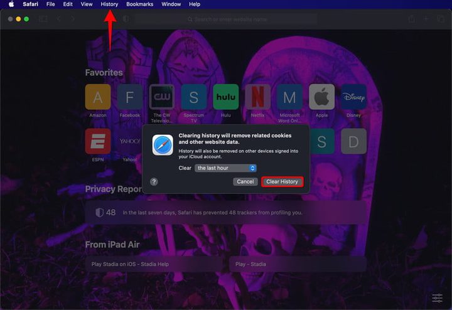Screen dimensions: 452x310
Task: Open the ESPN favorite
Action: [98, 141]
